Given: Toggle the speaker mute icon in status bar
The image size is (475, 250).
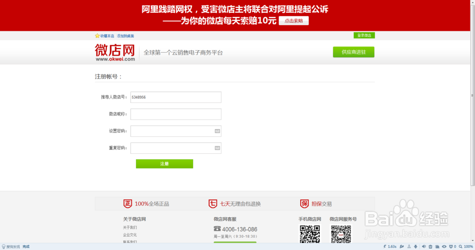Looking at the screenshot, I should [424, 246].
